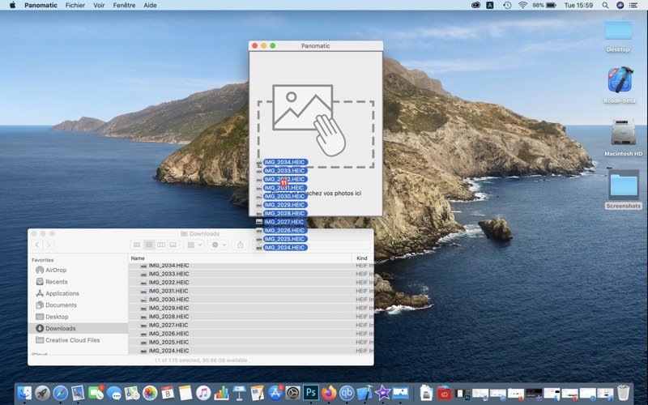Select IMG_2028.HEIC in the Finder list
This screenshot has height=405, width=648.
point(251,317)
